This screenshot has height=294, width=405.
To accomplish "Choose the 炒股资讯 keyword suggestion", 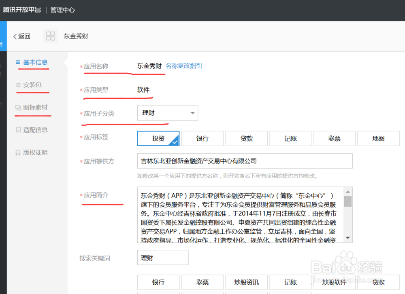I will (246, 282).
